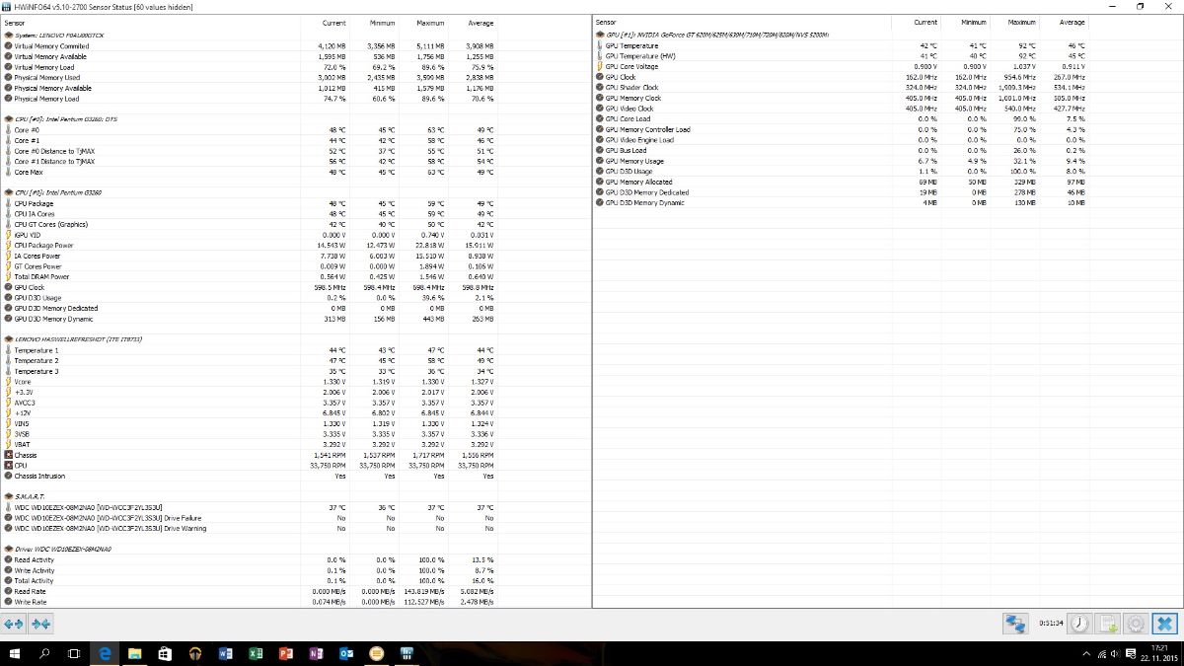Click the taskbar volume icon
This screenshot has height=666, width=1184.
(x=1115, y=654)
